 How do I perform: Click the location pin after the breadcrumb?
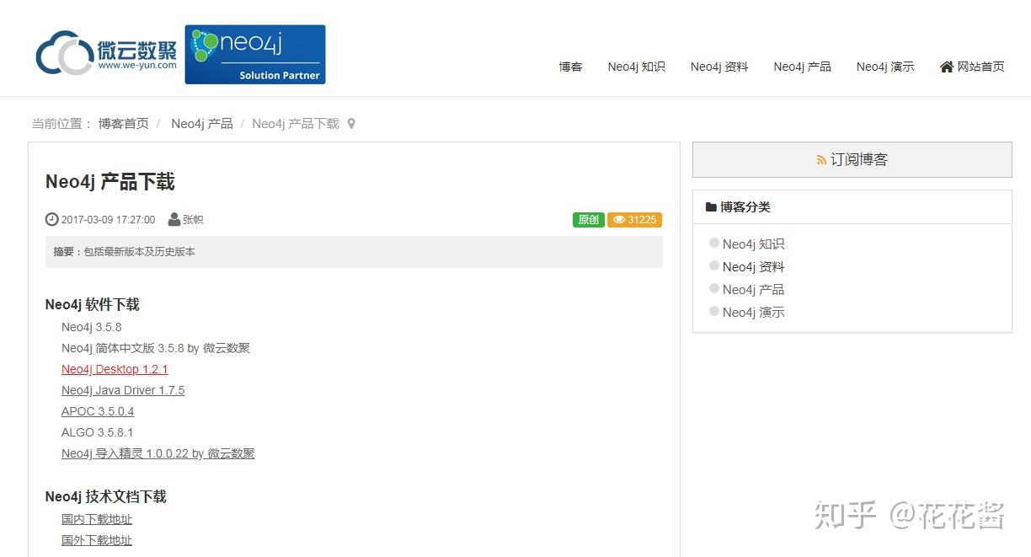(350, 123)
